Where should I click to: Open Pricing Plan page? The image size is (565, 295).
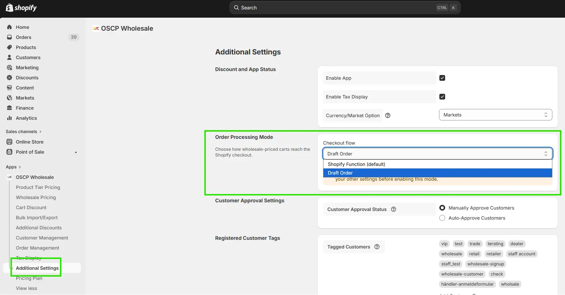29,278
